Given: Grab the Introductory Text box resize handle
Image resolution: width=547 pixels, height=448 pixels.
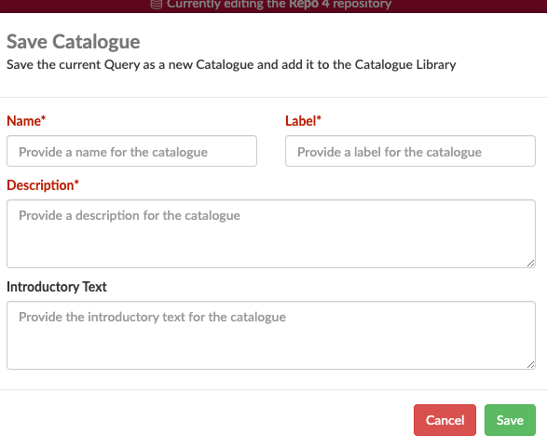Looking at the screenshot, I should (x=530, y=365).
